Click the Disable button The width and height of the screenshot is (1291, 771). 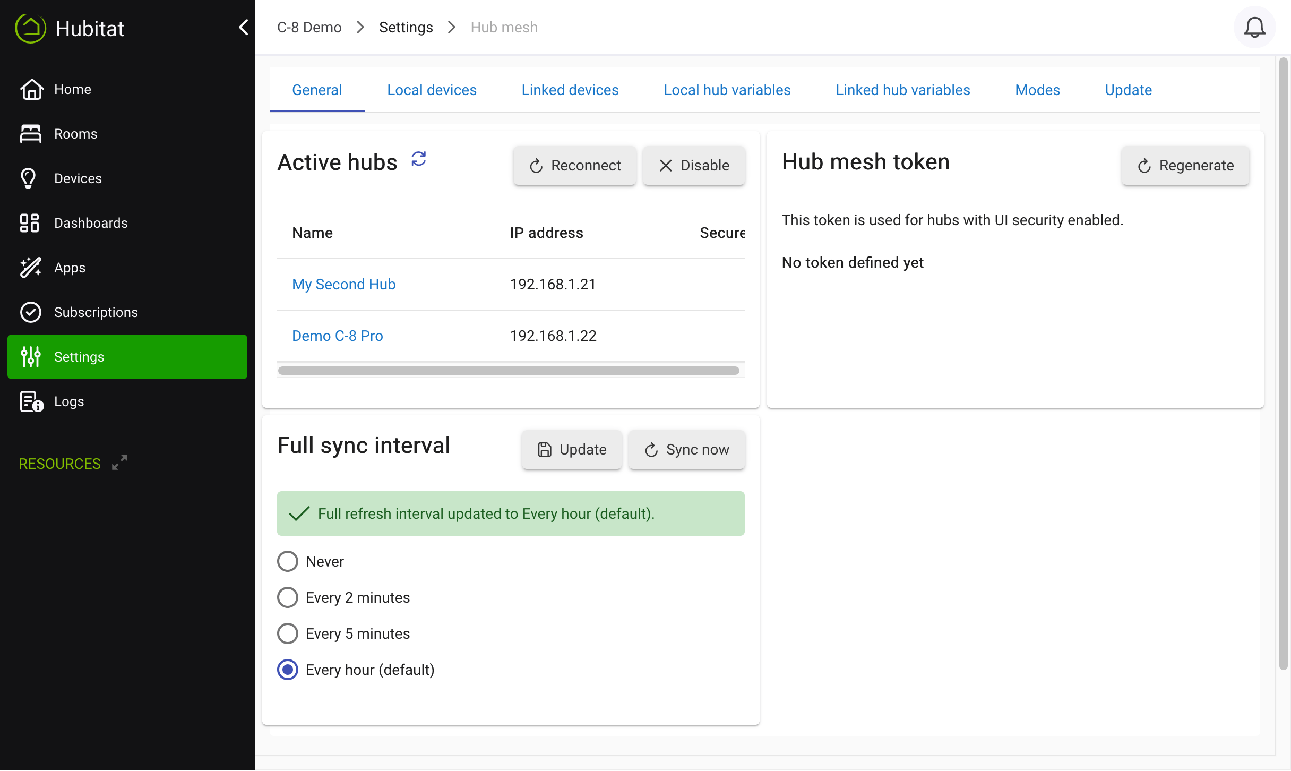(x=694, y=165)
